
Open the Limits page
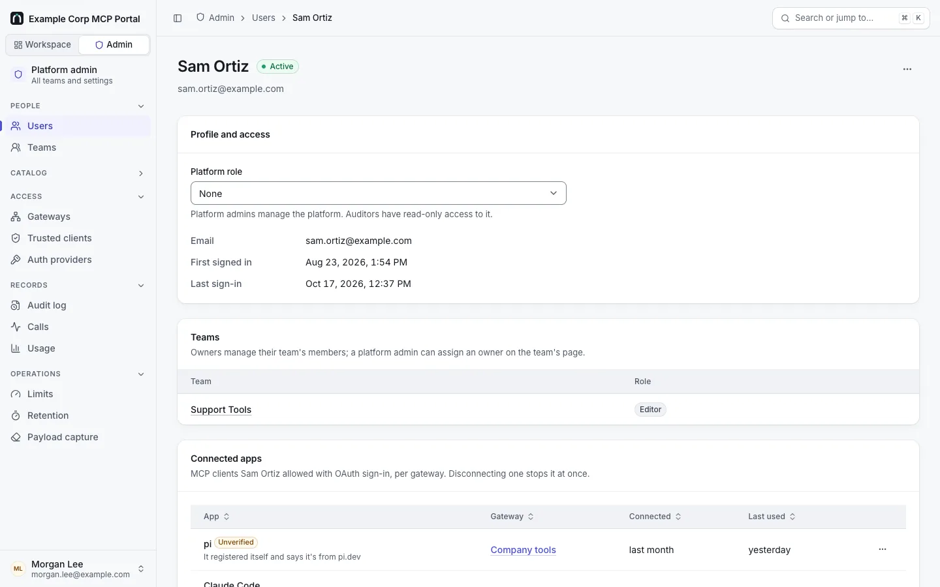(x=78, y=394)
